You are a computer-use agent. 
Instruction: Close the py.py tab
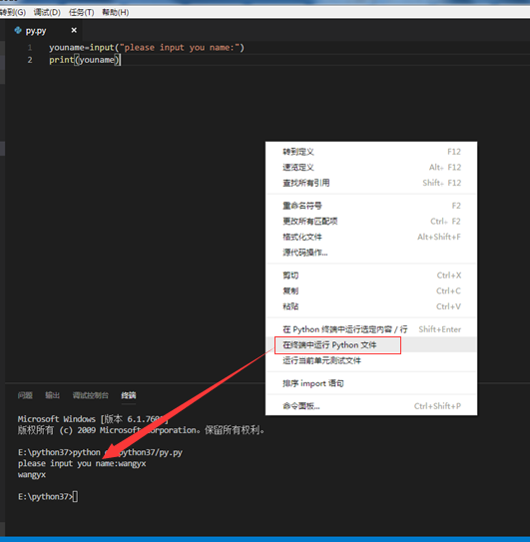tap(74, 30)
